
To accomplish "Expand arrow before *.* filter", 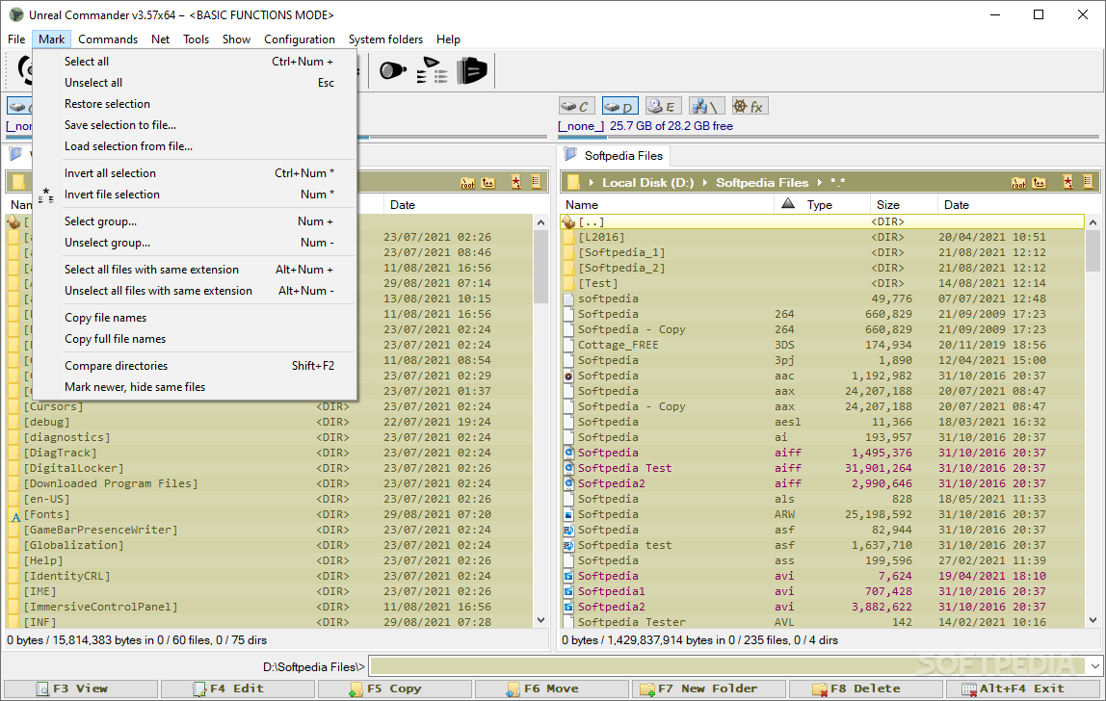I will point(820,183).
